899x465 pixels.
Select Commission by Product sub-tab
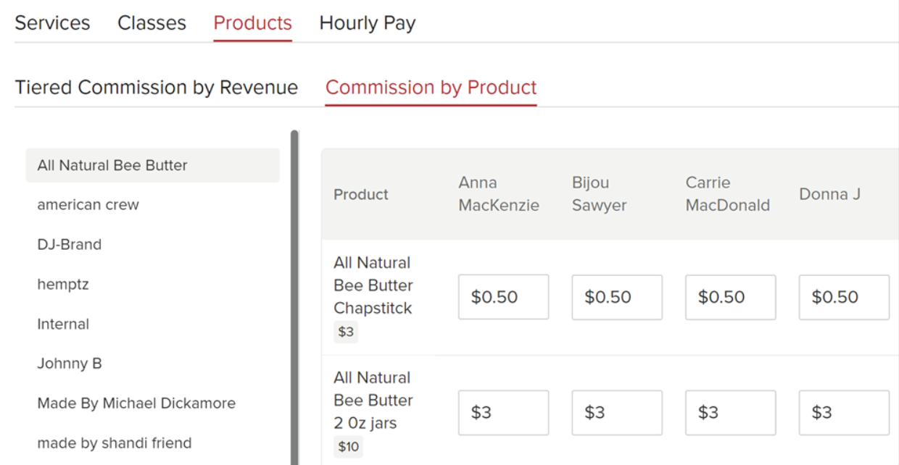pyautogui.click(x=431, y=88)
